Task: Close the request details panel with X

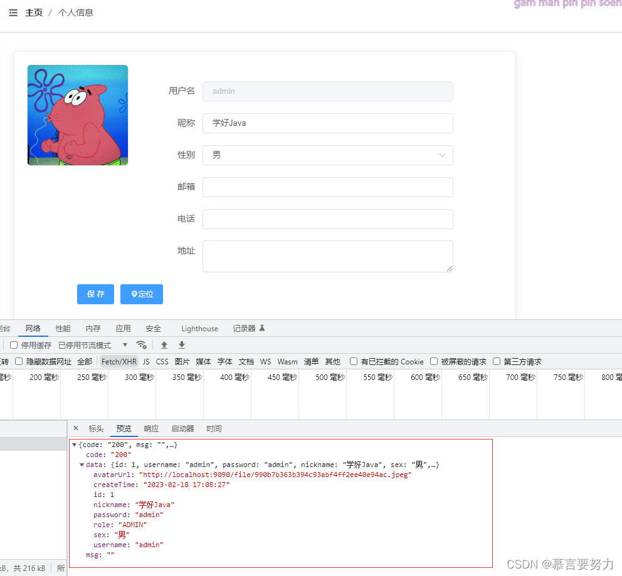Action: click(76, 428)
